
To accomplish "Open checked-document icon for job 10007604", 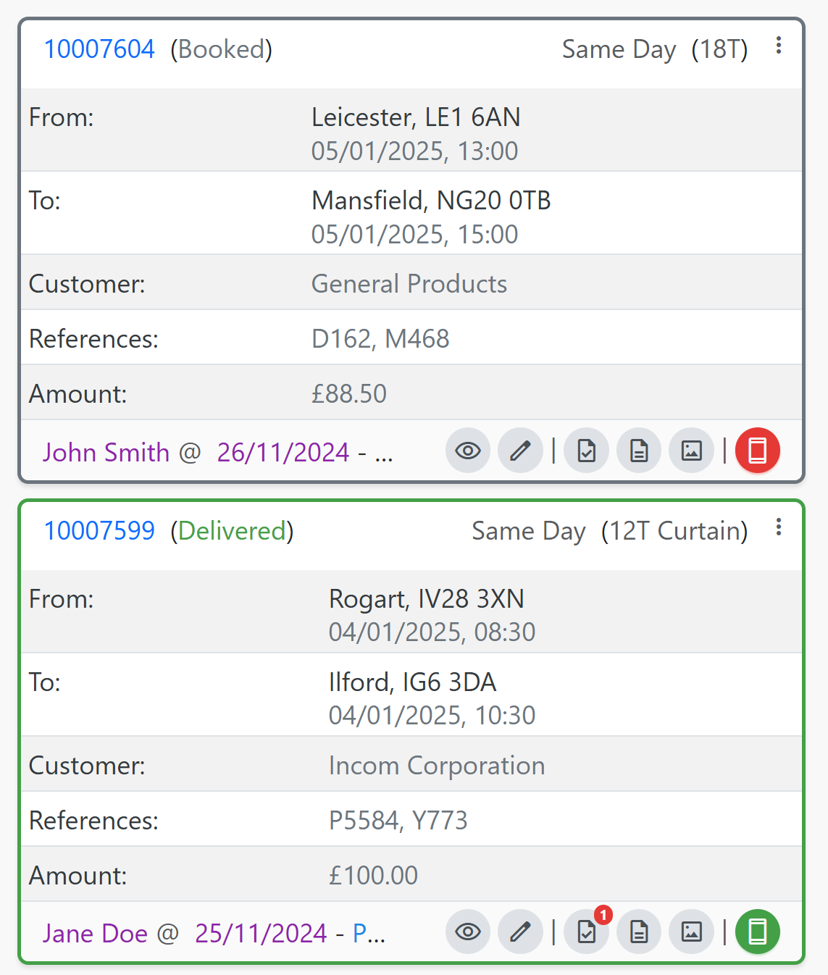I will click(x=587, y=451).
